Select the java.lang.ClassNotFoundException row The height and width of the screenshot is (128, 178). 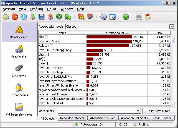pyautogui.click(x=105, y=99)
